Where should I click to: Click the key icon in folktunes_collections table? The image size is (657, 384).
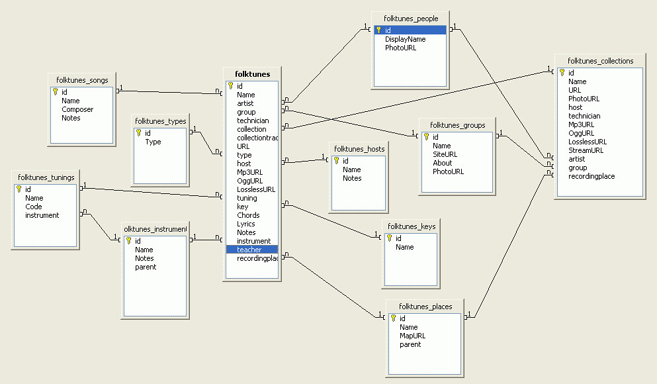(562, 73)
